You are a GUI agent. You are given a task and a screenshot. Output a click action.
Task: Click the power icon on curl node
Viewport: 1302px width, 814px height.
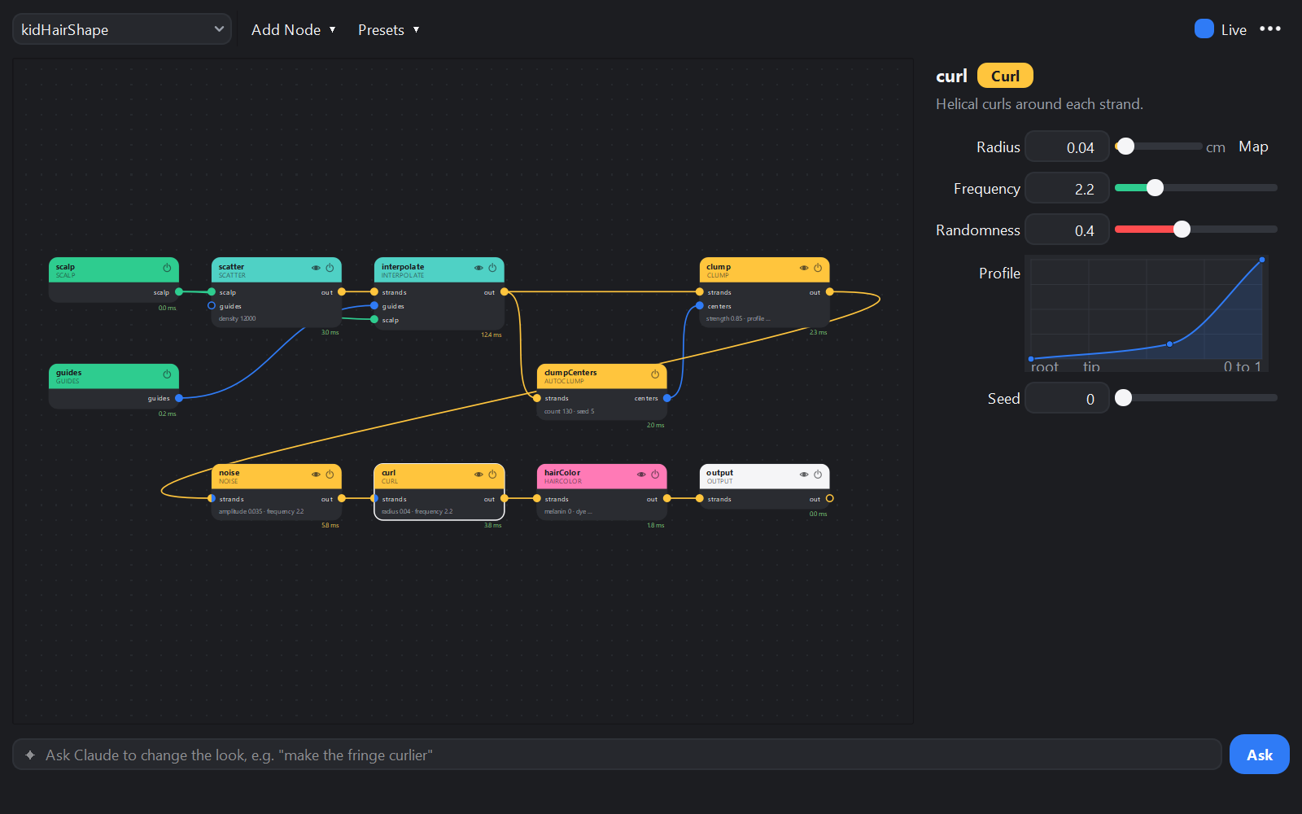(492, 475)
